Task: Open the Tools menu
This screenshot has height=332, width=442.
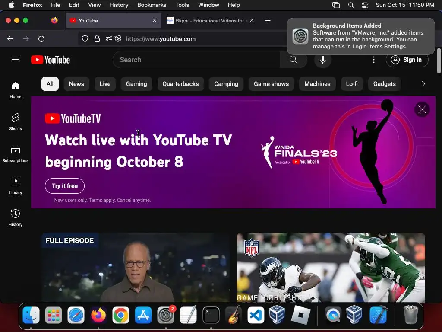Action: click(182, 5)
